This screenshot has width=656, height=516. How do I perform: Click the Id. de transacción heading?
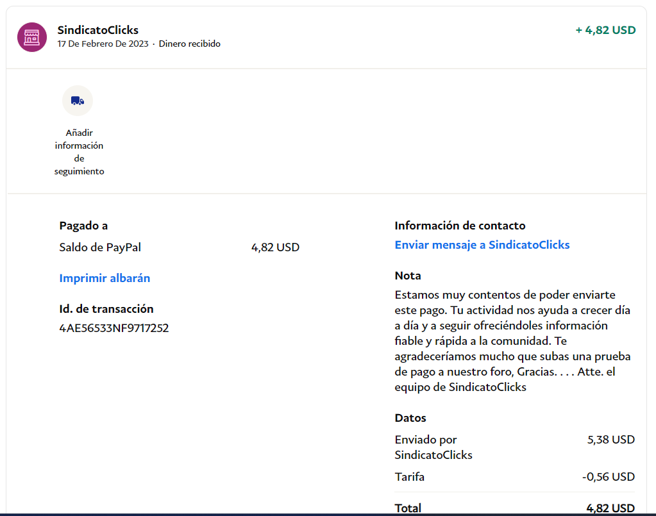106,309
